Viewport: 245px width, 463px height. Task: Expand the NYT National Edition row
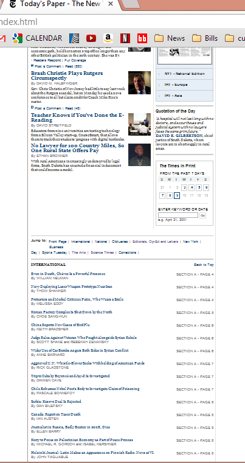pyautogui.click(x=184, y=74)
